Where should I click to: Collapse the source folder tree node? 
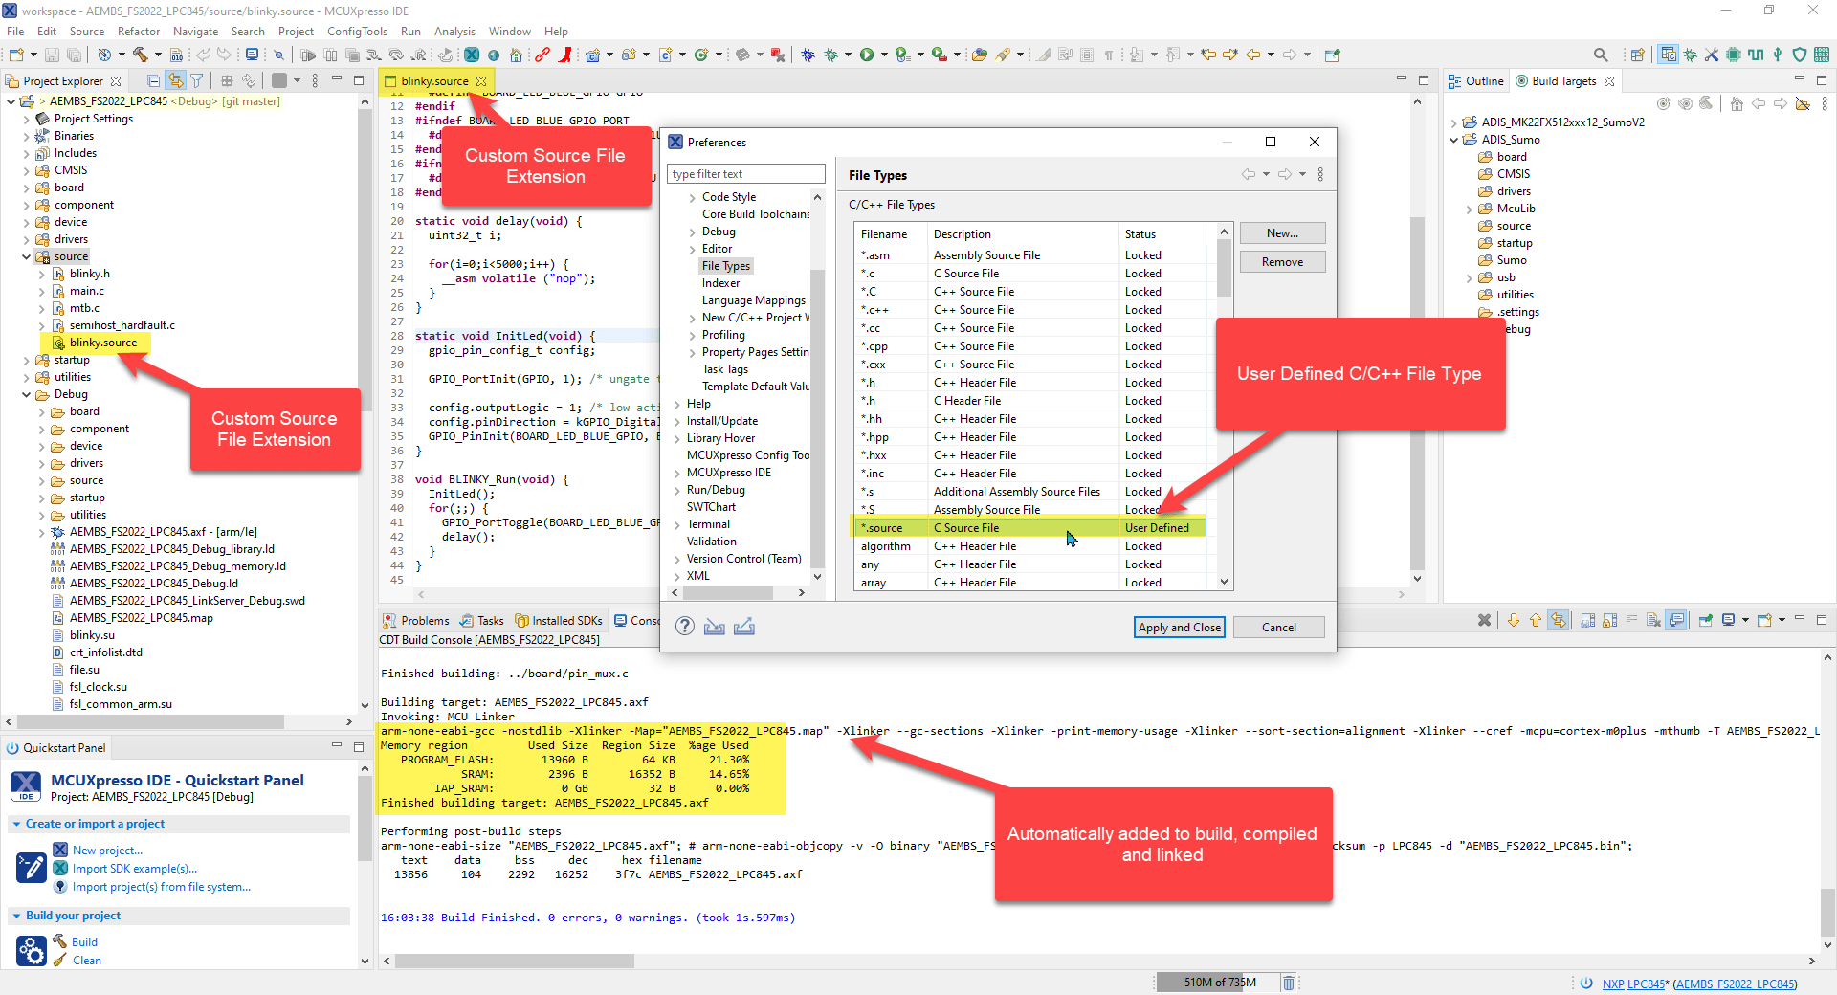click(x=25, y=255)
